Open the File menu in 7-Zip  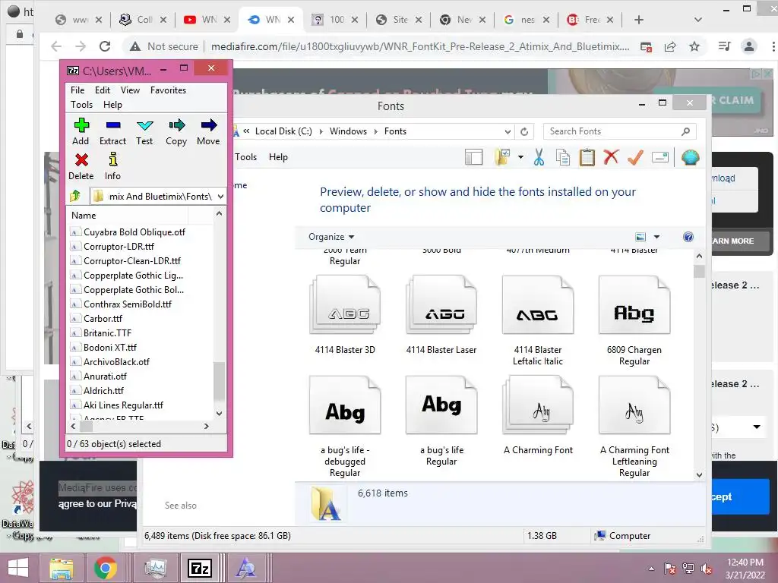pos(77,90)
